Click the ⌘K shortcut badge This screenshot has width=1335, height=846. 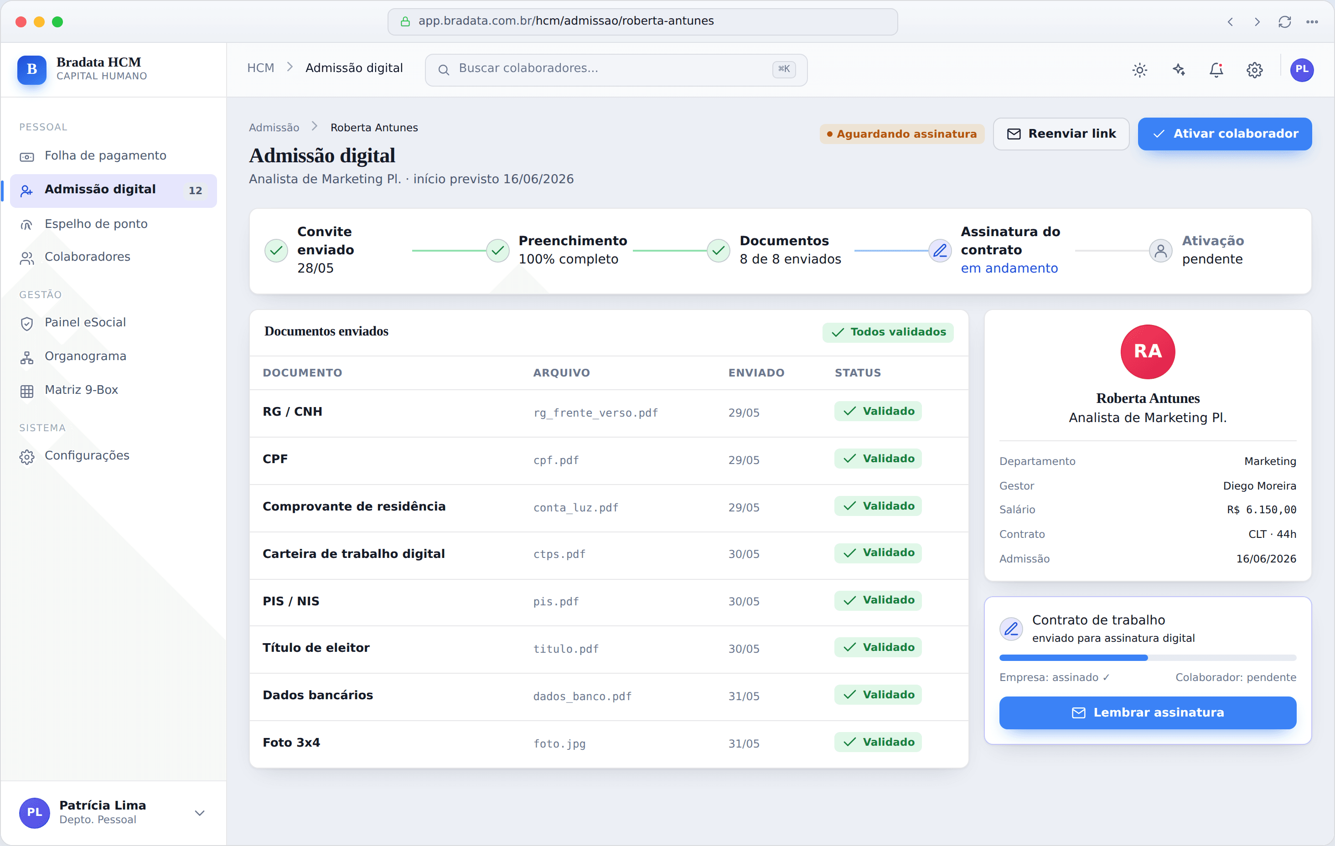[x=783, y=69]
